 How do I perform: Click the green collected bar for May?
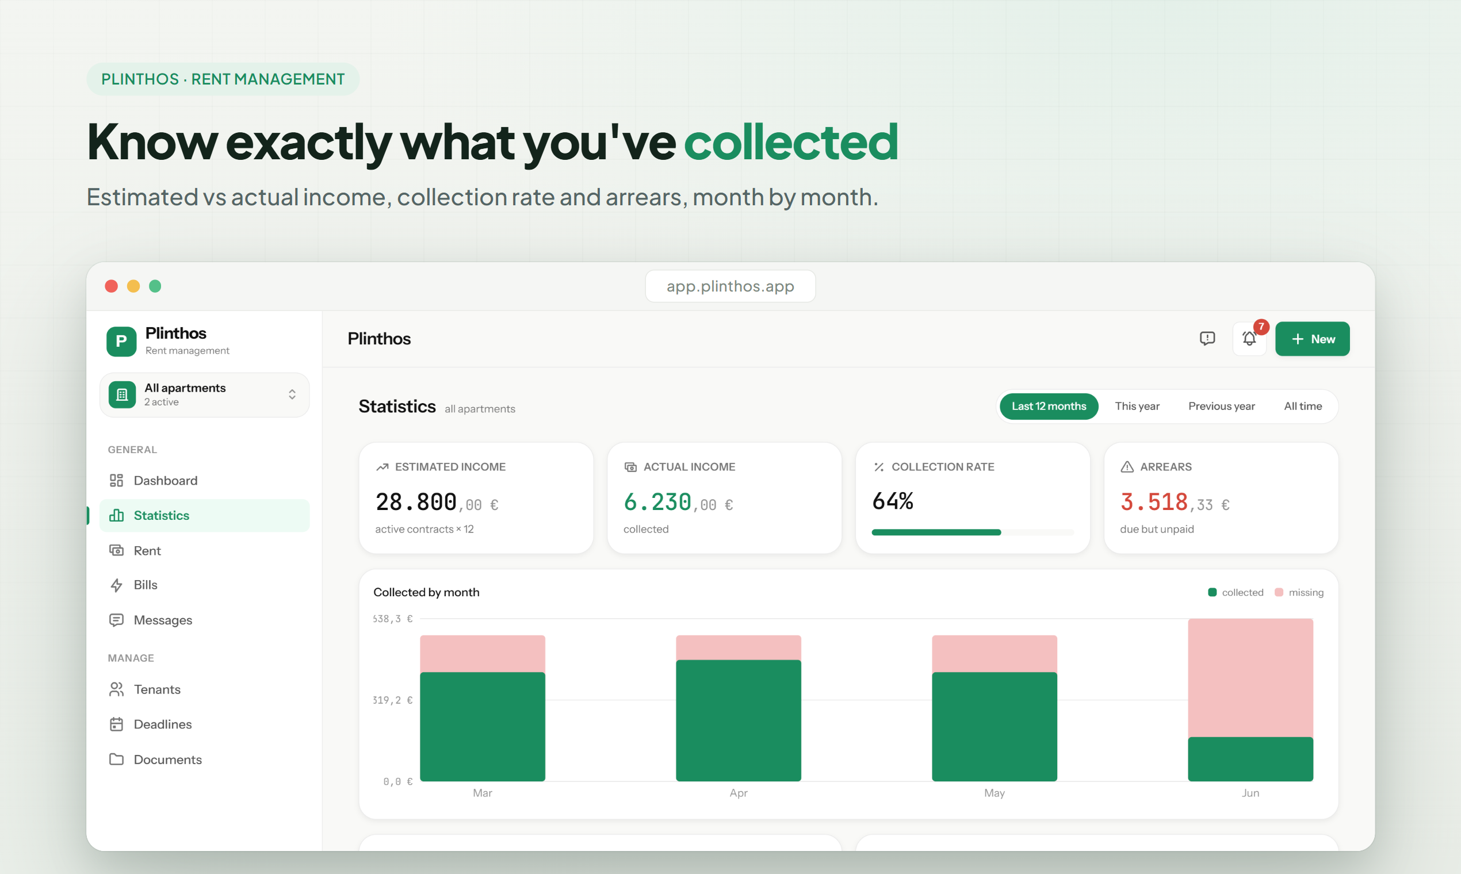point(995,727)
